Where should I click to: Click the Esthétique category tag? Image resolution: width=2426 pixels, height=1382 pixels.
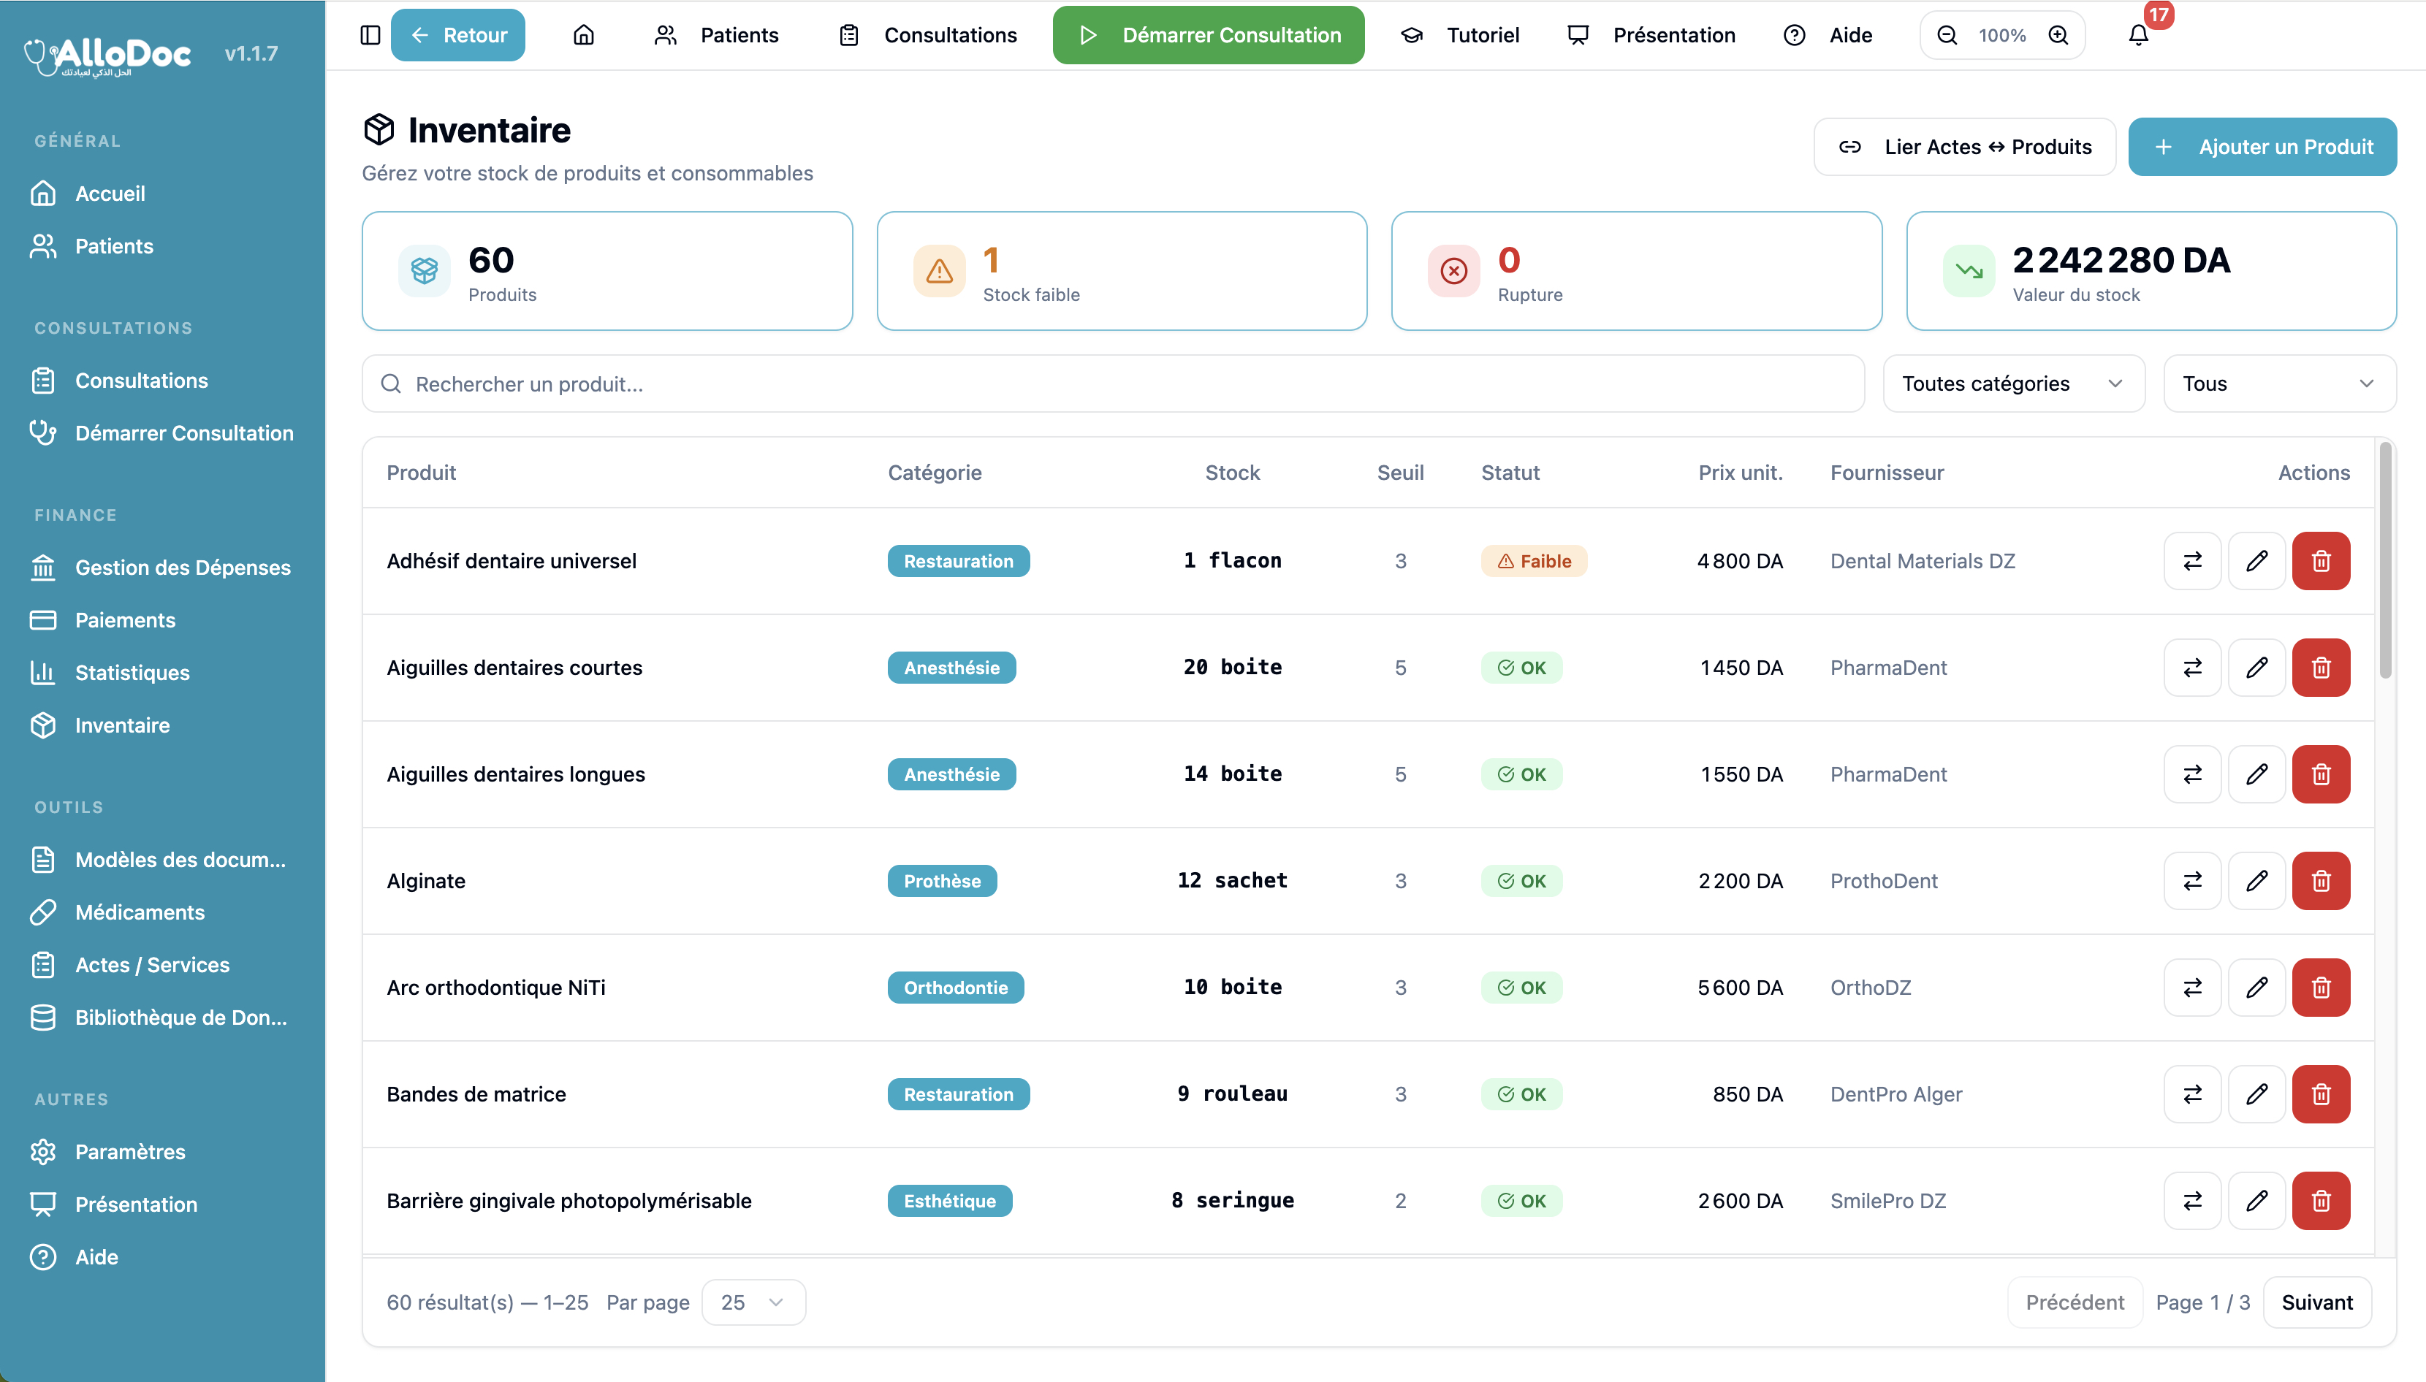coord(949,1201)
